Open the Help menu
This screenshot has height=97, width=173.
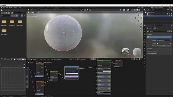point(20,8)
